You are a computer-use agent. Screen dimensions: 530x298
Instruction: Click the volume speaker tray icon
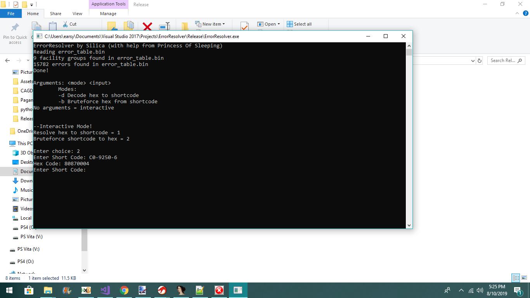480,290
